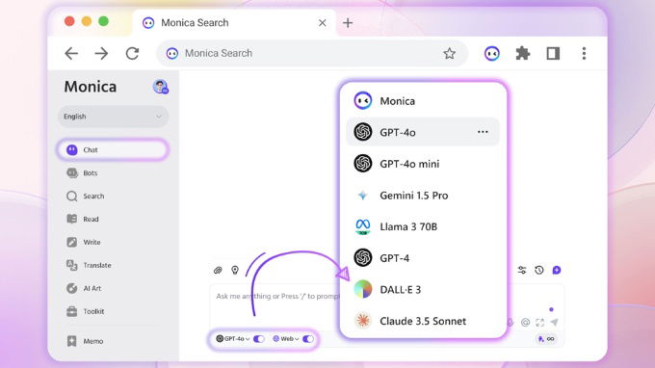This screenshot has height=368, width=655.
Task: Open Read in the sidebar
Action: [83, 219]
